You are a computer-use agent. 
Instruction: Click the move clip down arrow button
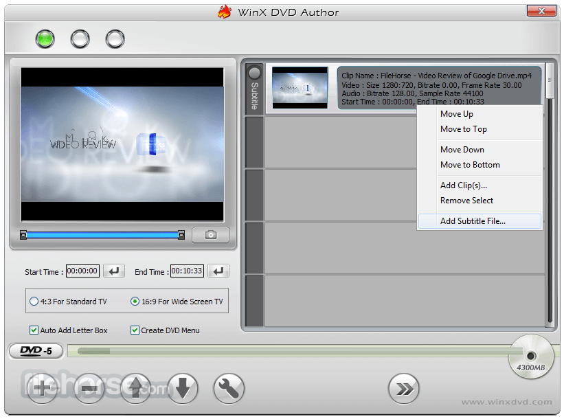click(x=182, y=389)
